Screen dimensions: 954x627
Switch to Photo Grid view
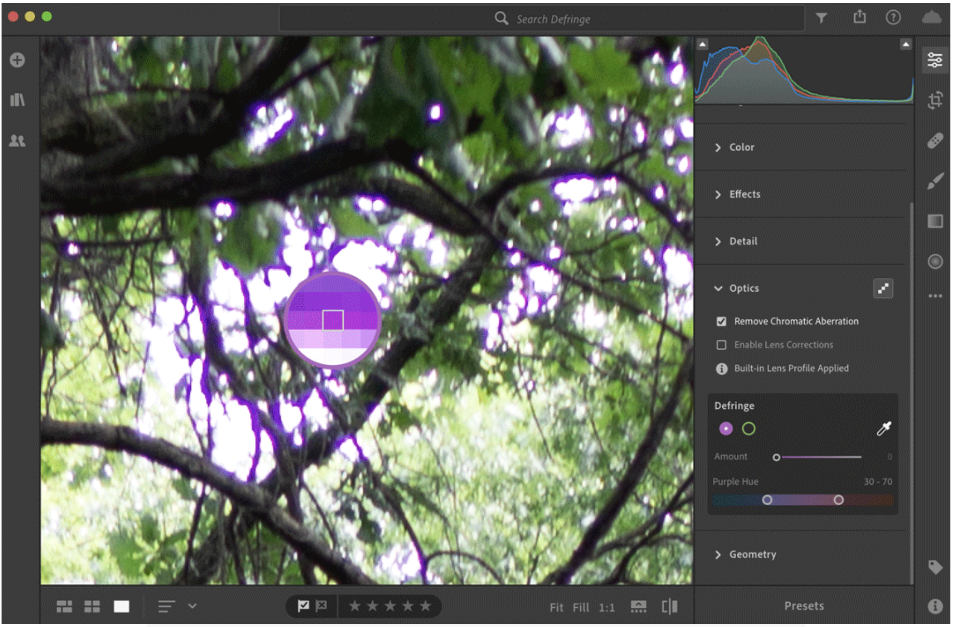(64, 606)
